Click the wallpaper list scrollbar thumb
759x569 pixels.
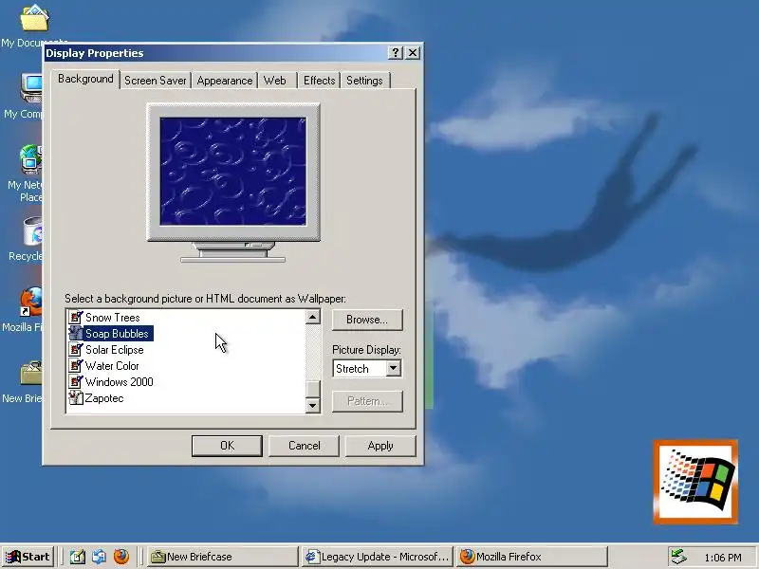(313, 389)
